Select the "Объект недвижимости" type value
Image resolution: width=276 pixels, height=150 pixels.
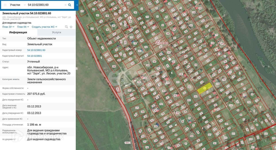41,38
